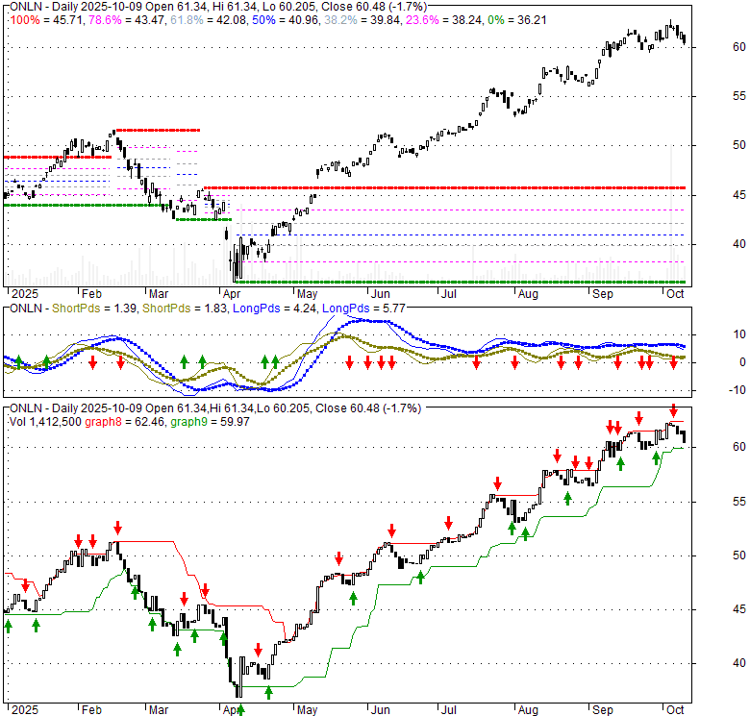Click the 'Jun' label on the bottom chart axis

click(380, 710)
